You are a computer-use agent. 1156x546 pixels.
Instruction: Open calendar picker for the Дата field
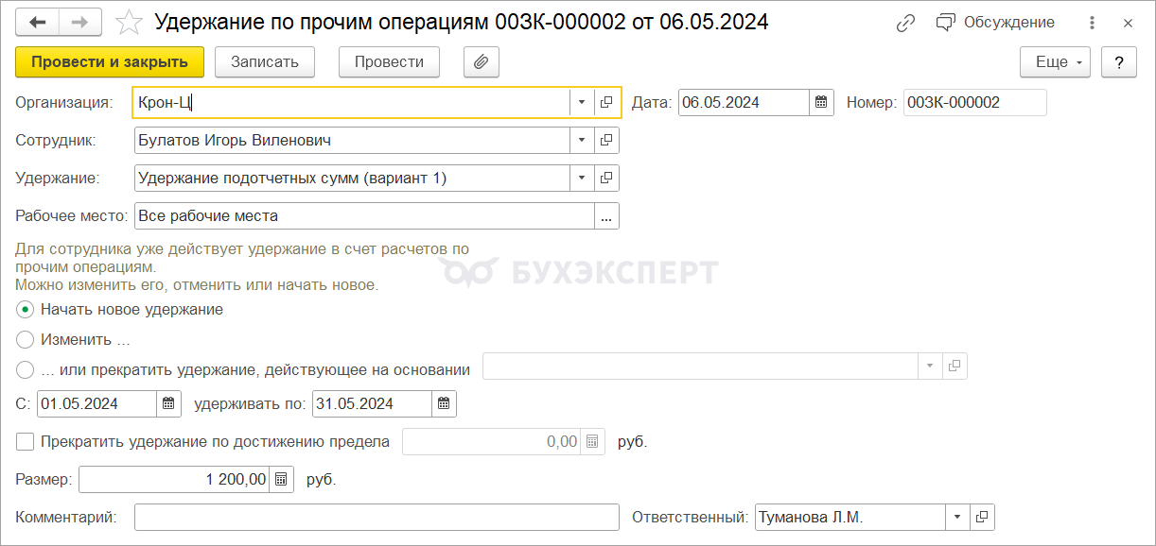click(x=821, y=103)
